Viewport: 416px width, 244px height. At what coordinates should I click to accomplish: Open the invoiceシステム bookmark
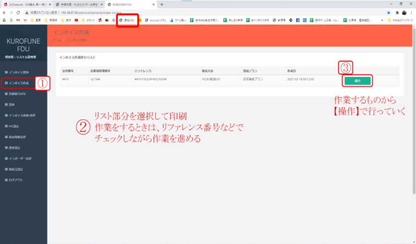(156, 20)
